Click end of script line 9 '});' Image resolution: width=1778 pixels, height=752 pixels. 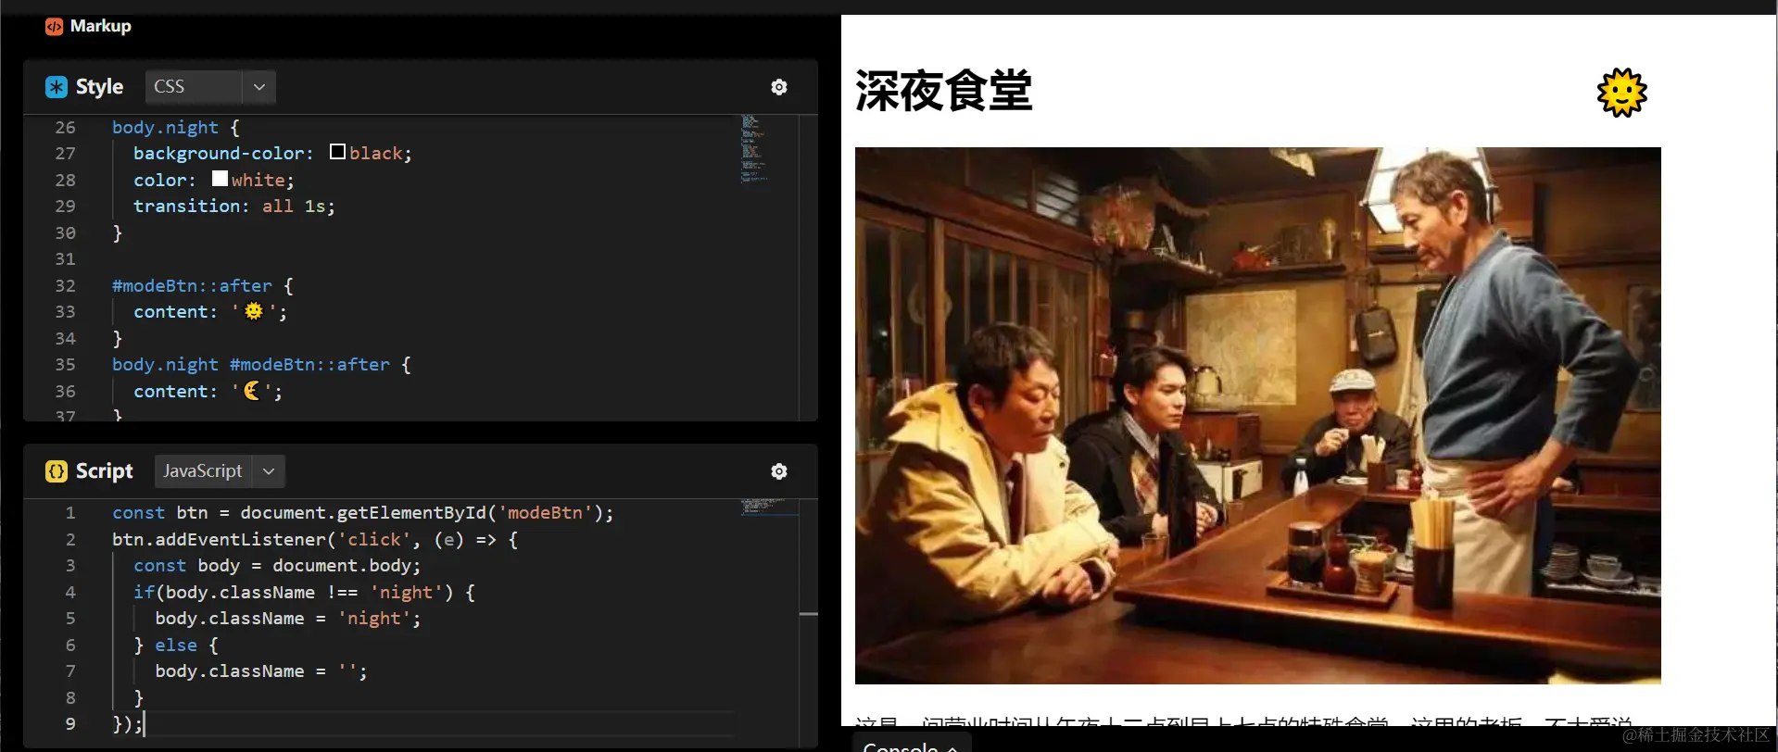[127, 724]
